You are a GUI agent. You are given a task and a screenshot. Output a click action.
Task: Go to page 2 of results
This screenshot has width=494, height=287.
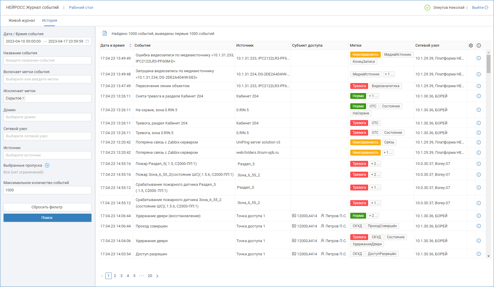115,276
